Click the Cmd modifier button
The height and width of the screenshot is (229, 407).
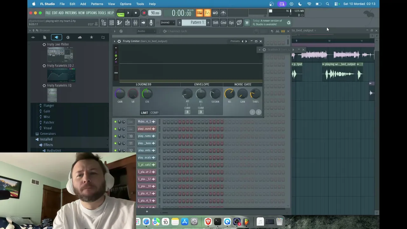(224, 23)
